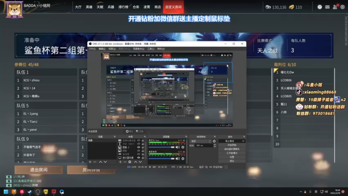Open source properties gear under Sources list
Screen dimensions: 348x196
point(130,162)
